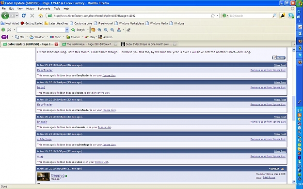Open the Getting Started bookmark
Image resolution: width=303 pixels, height=189 pixels.
(x=32, y=23)
